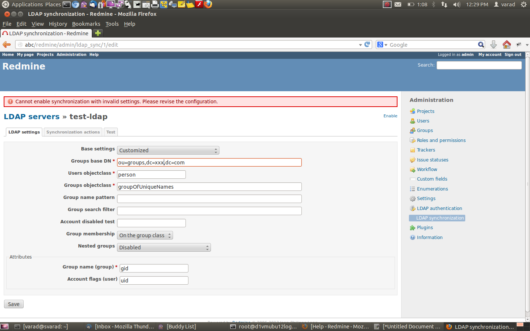This screenshot has width=530, height=331.
Task: Click the mail envelope indicator in system tray
Action: (x=398, y=4)
